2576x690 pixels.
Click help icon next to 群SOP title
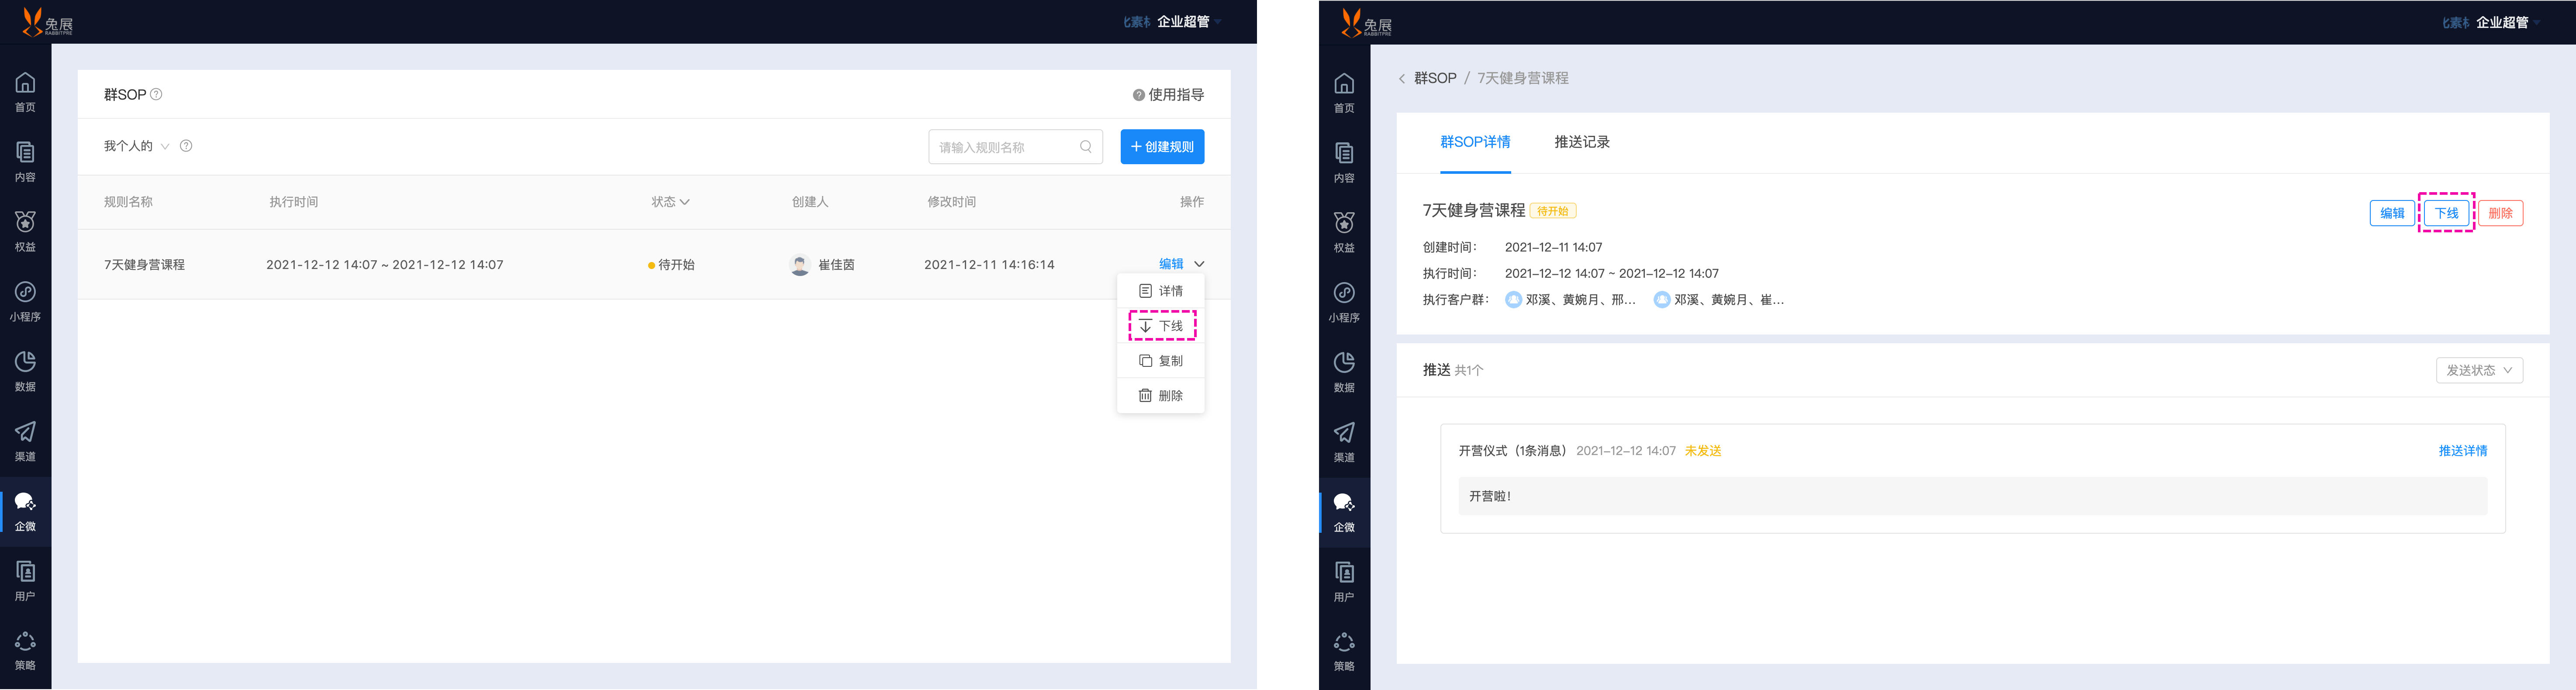tap(156, 94)
